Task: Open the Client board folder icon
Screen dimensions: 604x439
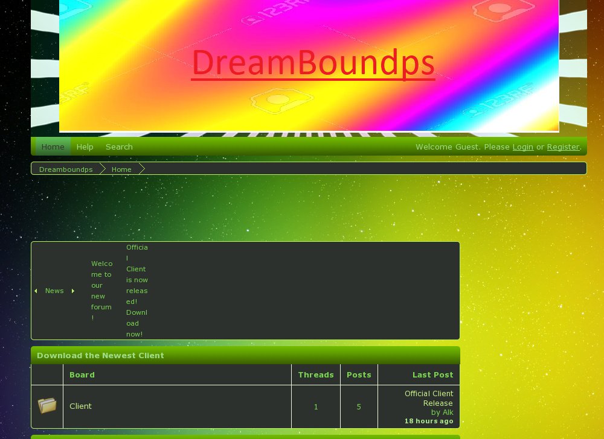Action: [x=48, y=406]
